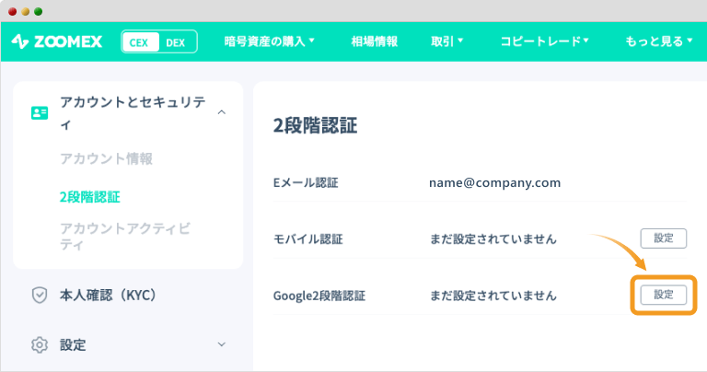Click the email name@company.com
Screen dimensions: 707x372
(494, 182)
